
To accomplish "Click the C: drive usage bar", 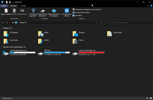I will (x=23, y=53).
